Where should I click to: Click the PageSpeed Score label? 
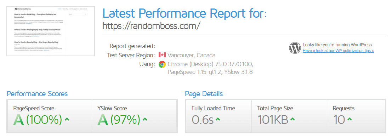[34, 108]
